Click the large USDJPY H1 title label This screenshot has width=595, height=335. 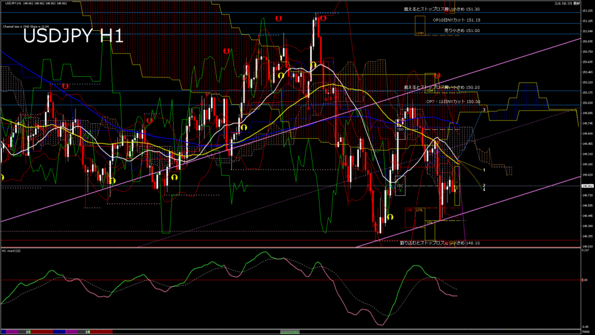pos(73,37)
